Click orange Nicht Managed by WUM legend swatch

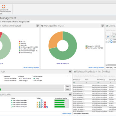click(86, 48)
